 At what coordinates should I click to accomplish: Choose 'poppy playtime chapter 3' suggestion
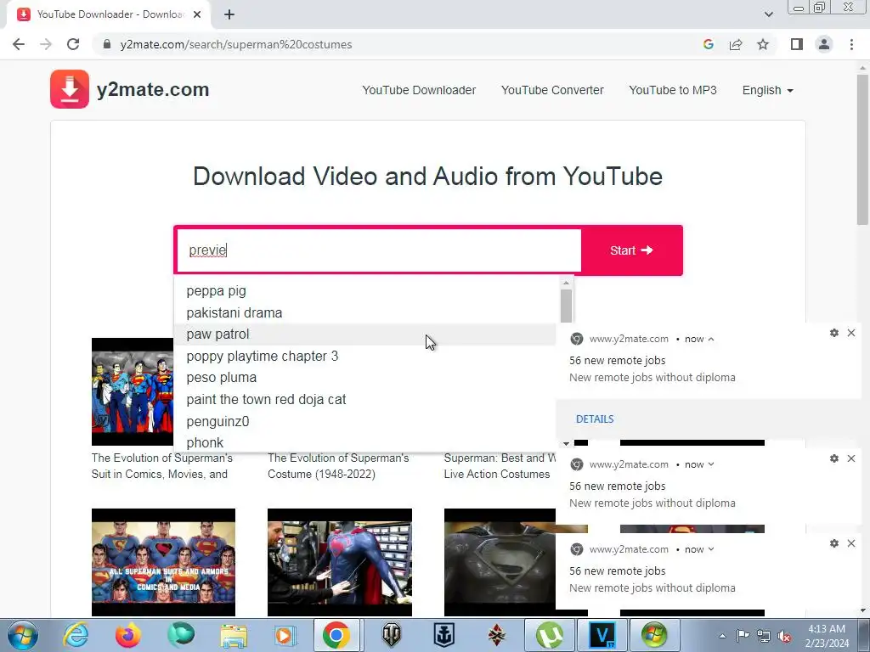click(364, 356)
